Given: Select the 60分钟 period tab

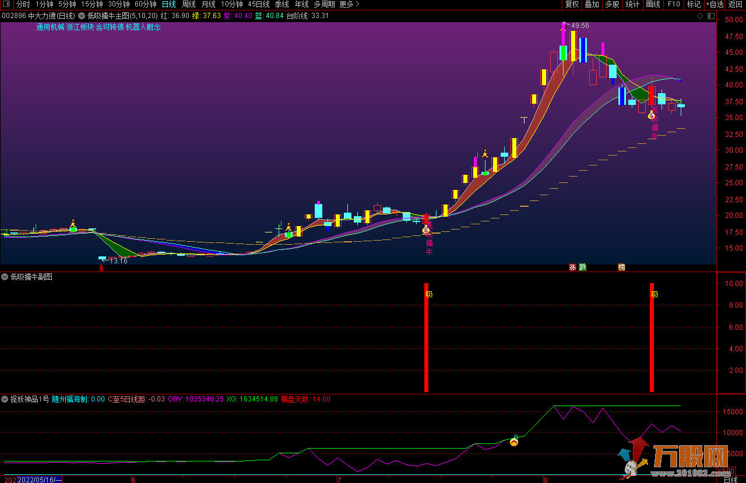Looking at the screenshot, I should point(146,4).
